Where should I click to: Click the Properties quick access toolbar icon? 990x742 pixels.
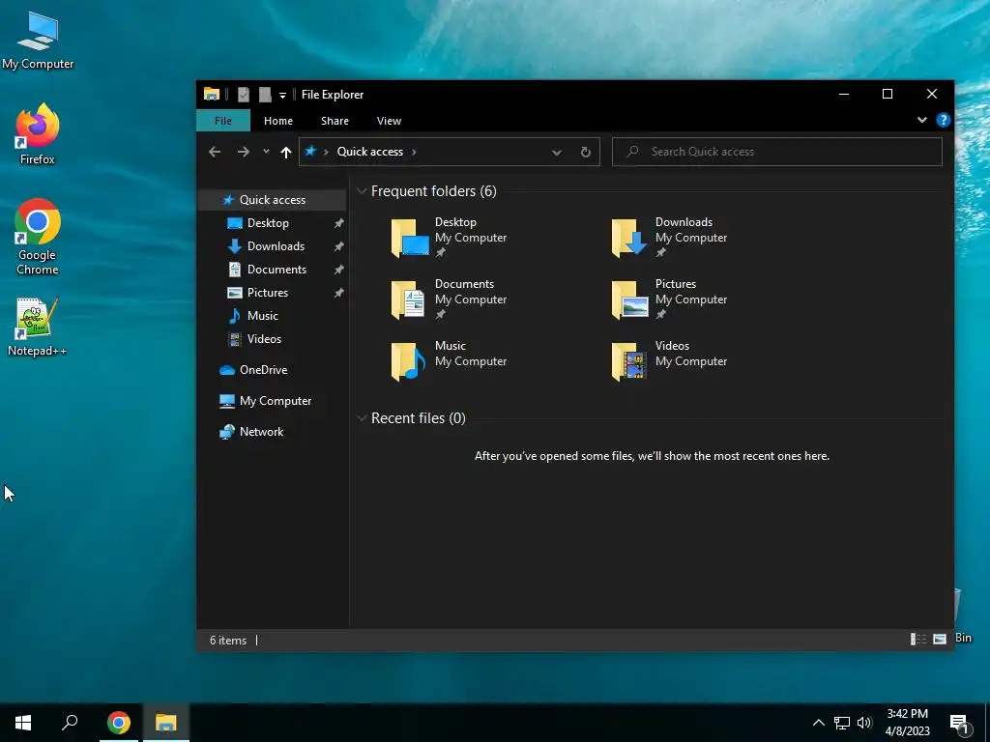[244, 95]
